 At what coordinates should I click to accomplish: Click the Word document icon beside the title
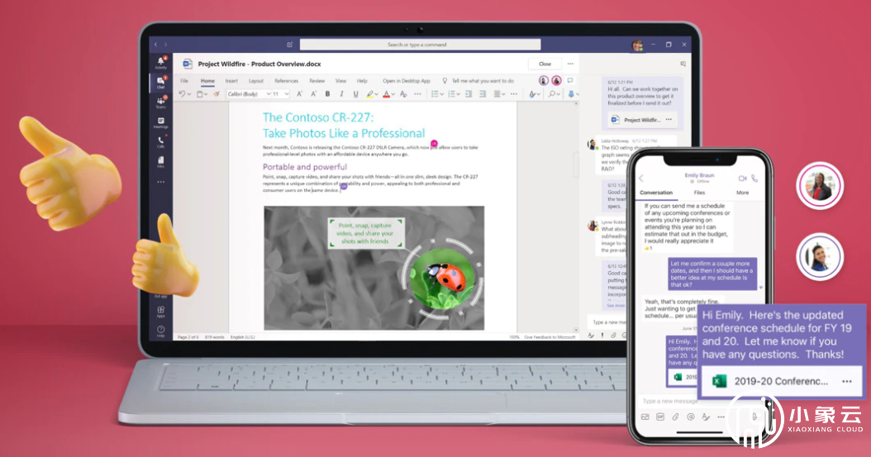pos(188,64)
